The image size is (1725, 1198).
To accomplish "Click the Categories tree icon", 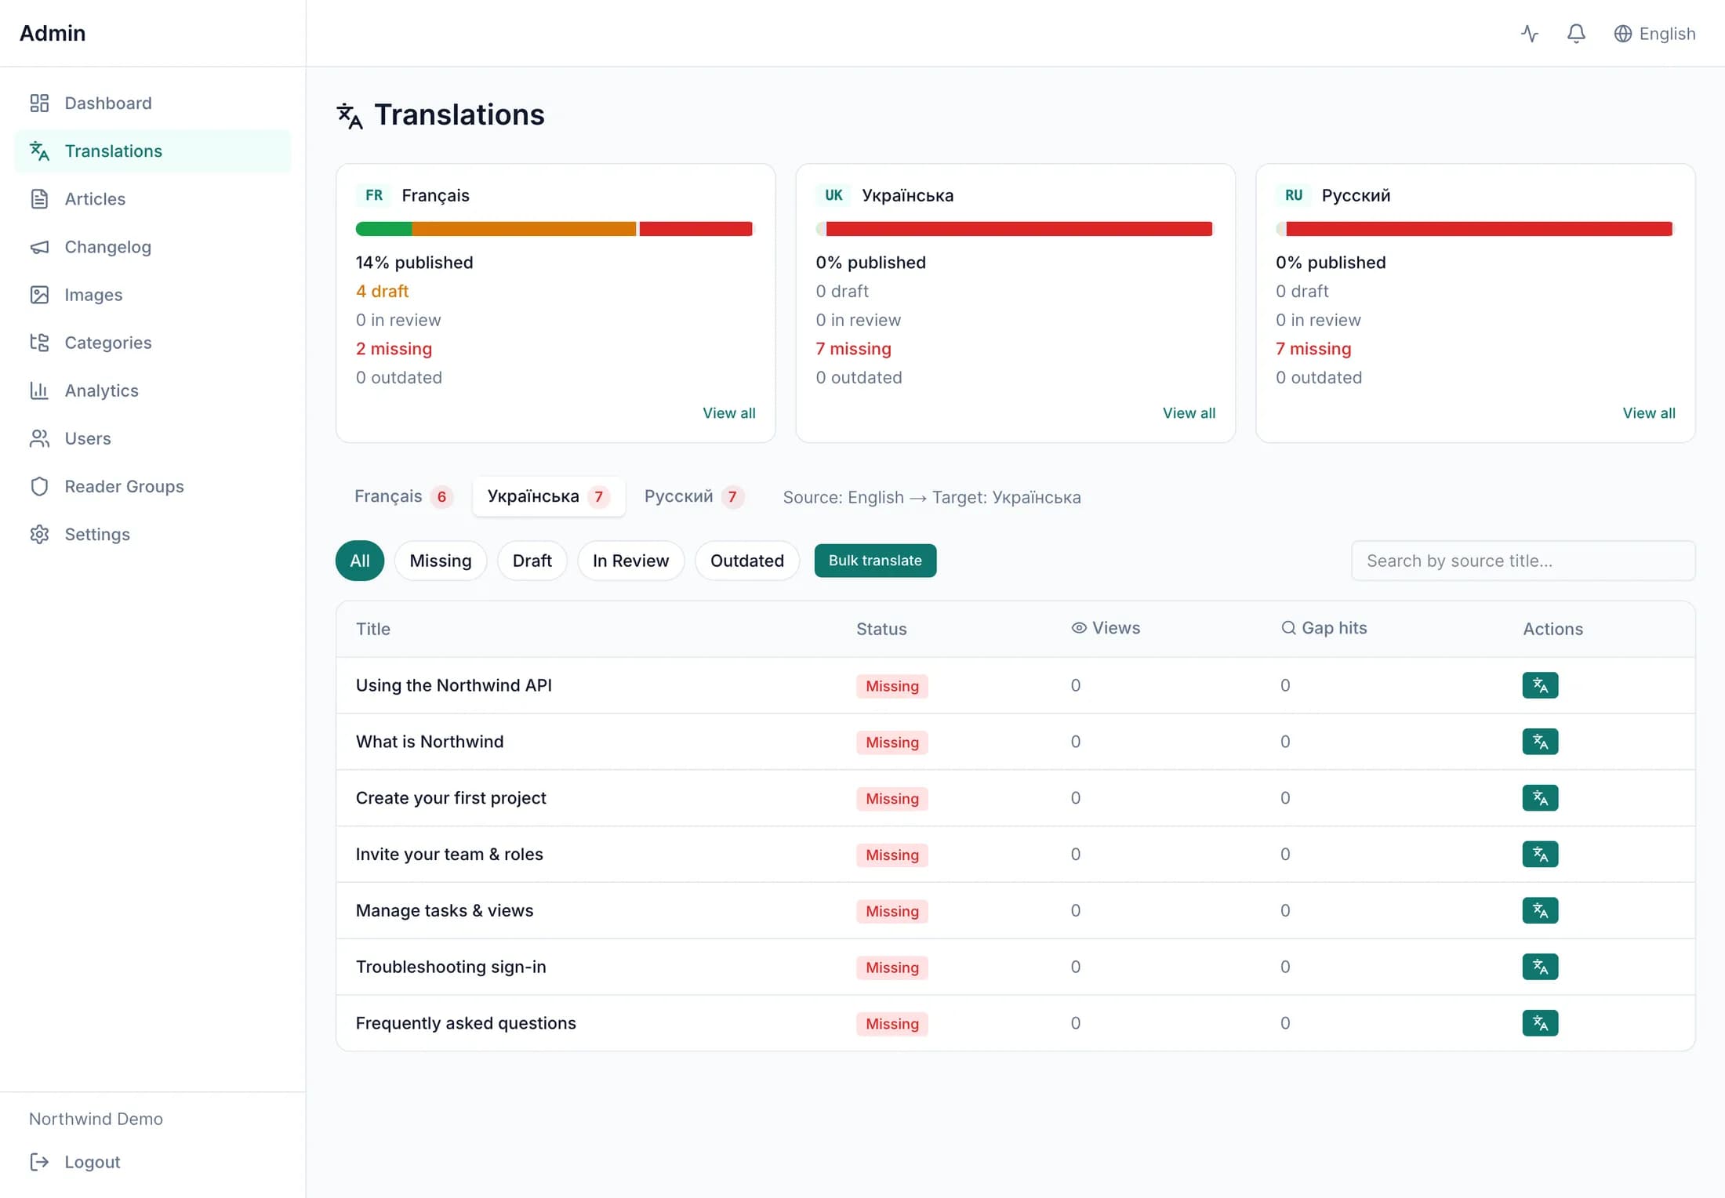I will [39, 343].
